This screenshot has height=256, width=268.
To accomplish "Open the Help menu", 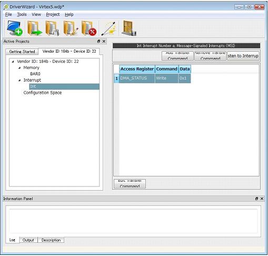I will pos(69,14).
